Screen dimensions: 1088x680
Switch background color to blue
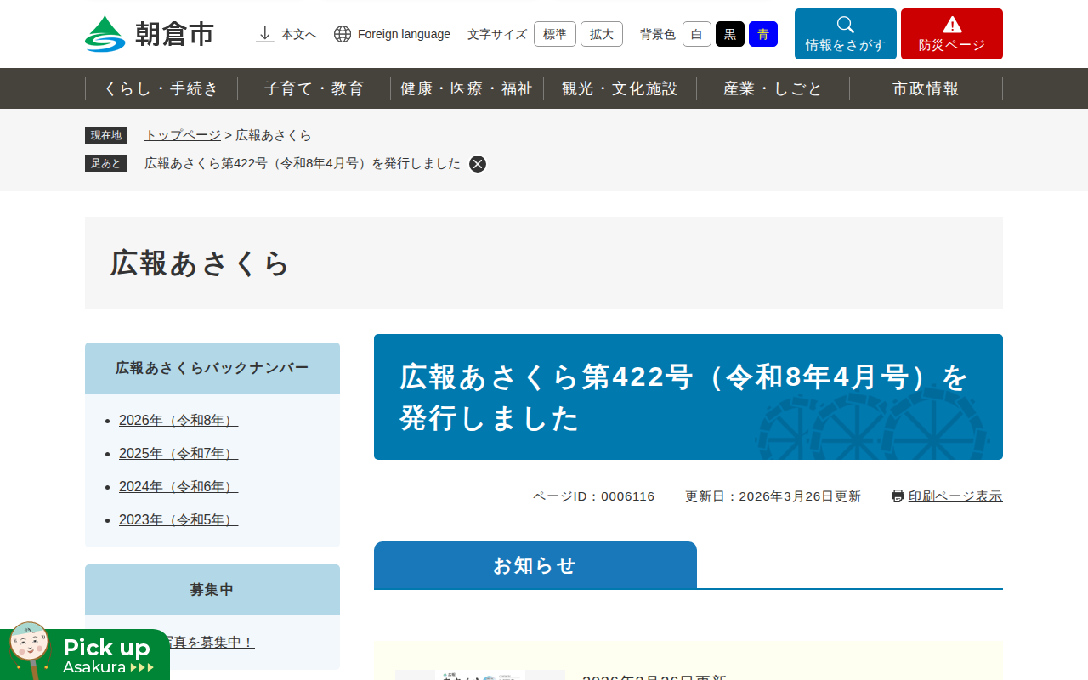762,34
